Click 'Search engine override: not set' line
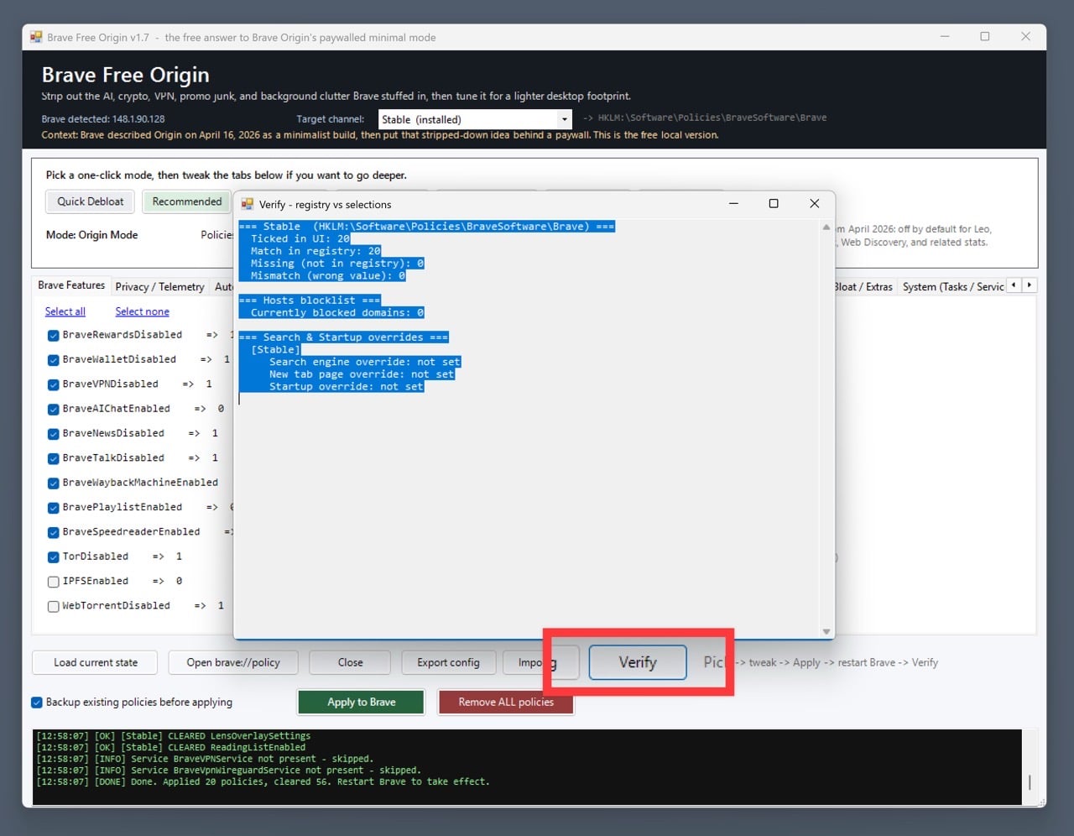This screenshot has width=1074, height=836. click(x=365, y=362)
